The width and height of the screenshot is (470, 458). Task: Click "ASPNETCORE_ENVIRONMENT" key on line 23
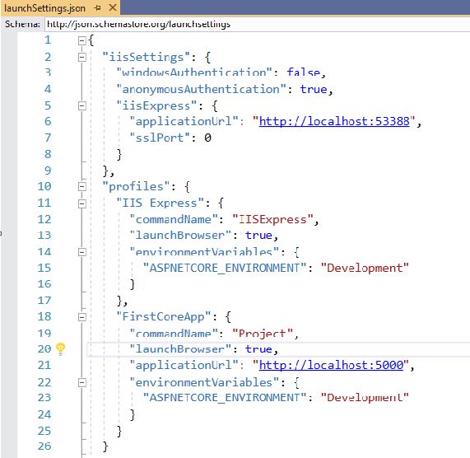(225, 398)
